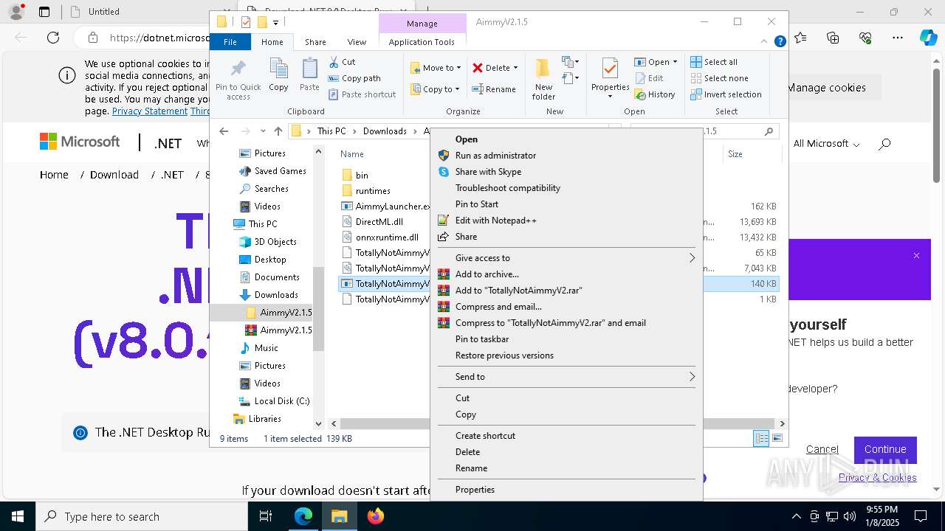Click the Windows Start button
The width and height of the screenshot is (945, 531).
point(18,517)
